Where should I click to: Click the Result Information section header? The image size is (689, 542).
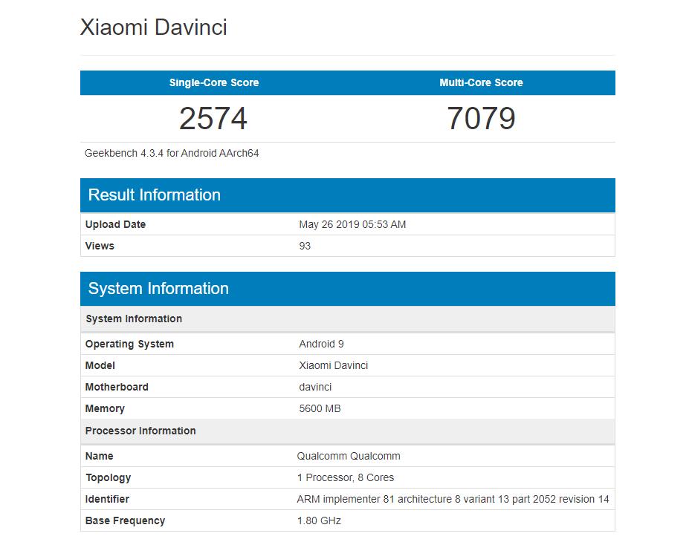(x=348, y=195)
